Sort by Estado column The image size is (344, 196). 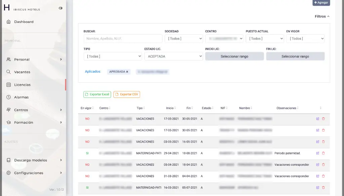click(x=208, y=108)
